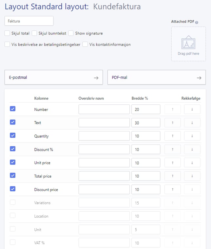Move the Discount price column up
The width and height of the screenshot is (211, 249).
click(172, 189)
